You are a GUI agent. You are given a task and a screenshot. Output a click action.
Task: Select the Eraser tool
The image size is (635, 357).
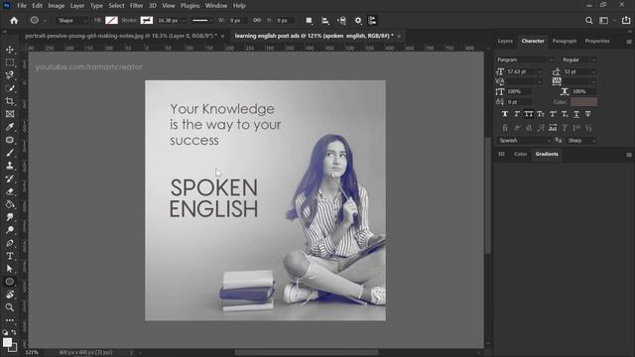pyautogui.click(x=10, y=191)
